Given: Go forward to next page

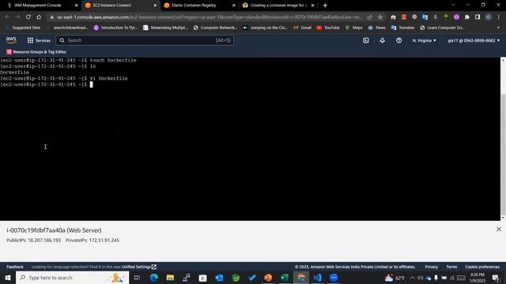Looking at the screenshot, I should coord(17,17).
